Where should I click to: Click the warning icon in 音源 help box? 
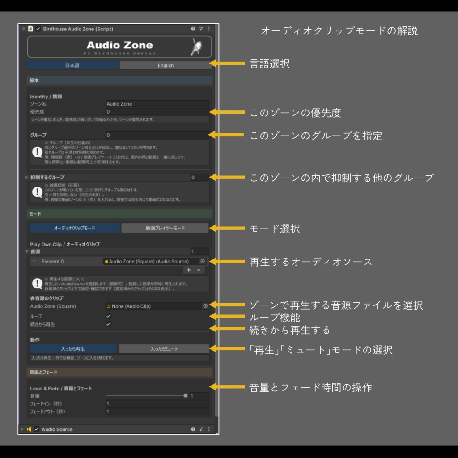[38, 283]
